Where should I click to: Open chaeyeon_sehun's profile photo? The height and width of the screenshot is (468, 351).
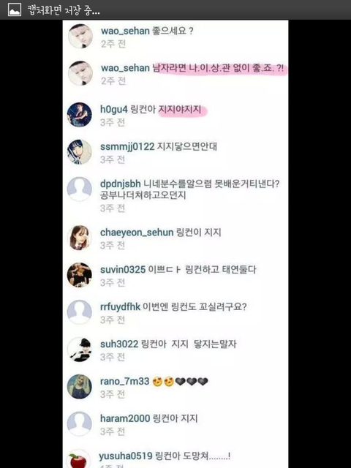80,238
